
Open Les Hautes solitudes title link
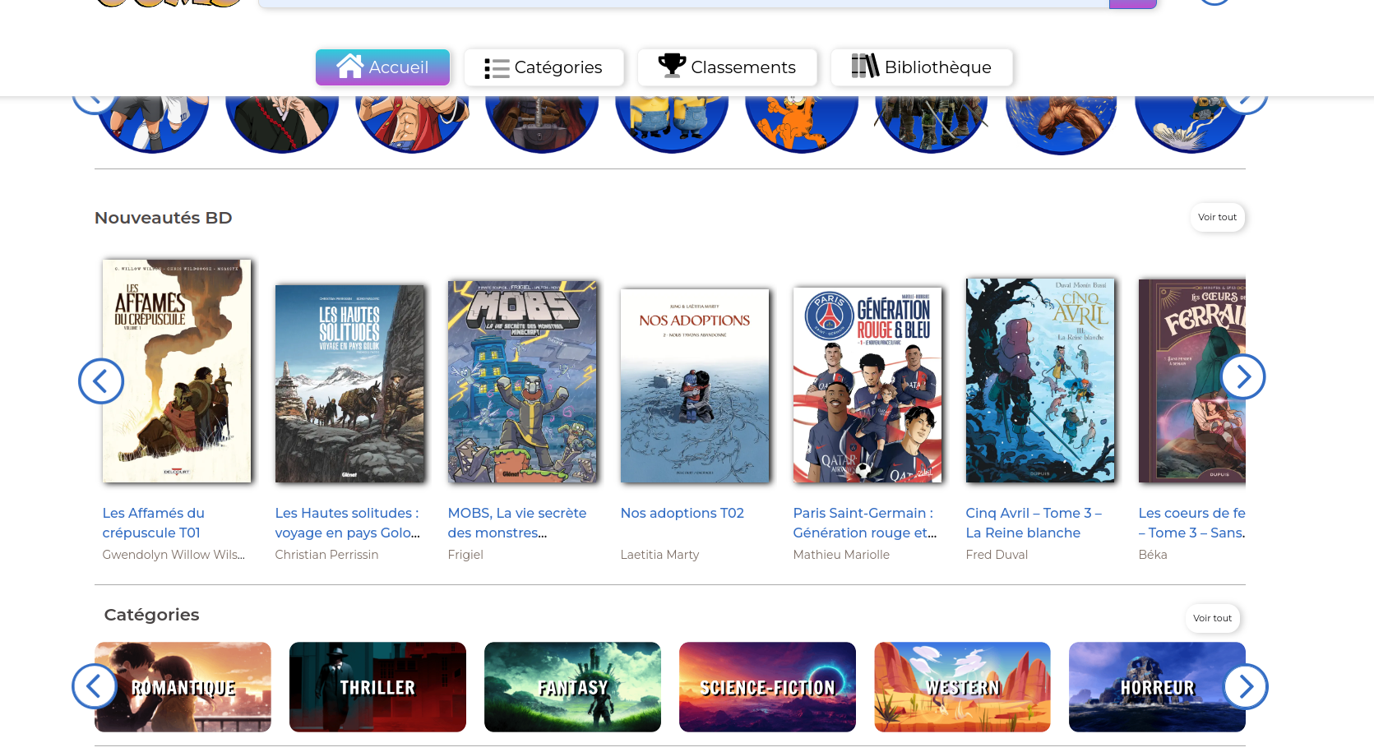[348, 523]
